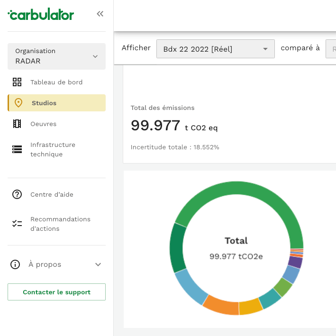Click the Recommandations d'actions checklist icon
The height and width of the screenshot is (336, 336).
click(17, 224)
